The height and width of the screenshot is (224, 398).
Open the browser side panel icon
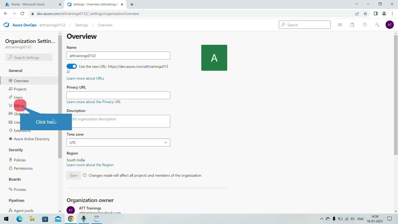376,14
